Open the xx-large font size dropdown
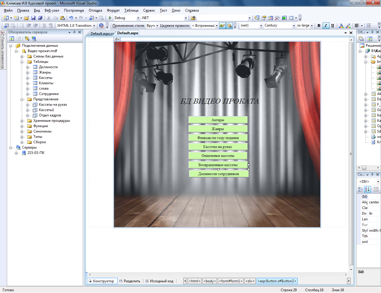381x293 pixels. [312, 26]
